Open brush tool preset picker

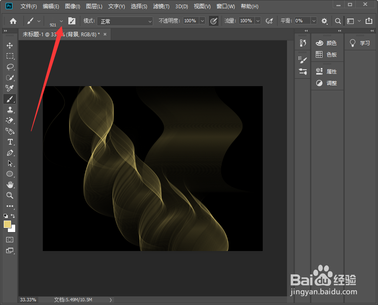[x=33, y=21]
